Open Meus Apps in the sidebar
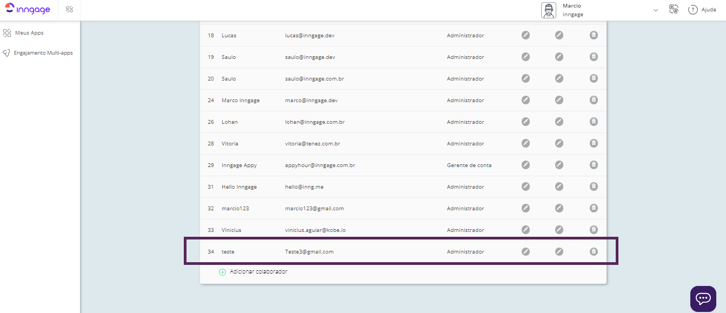The width and height of the screenshot is (726, 313). (x=29, y=33)
